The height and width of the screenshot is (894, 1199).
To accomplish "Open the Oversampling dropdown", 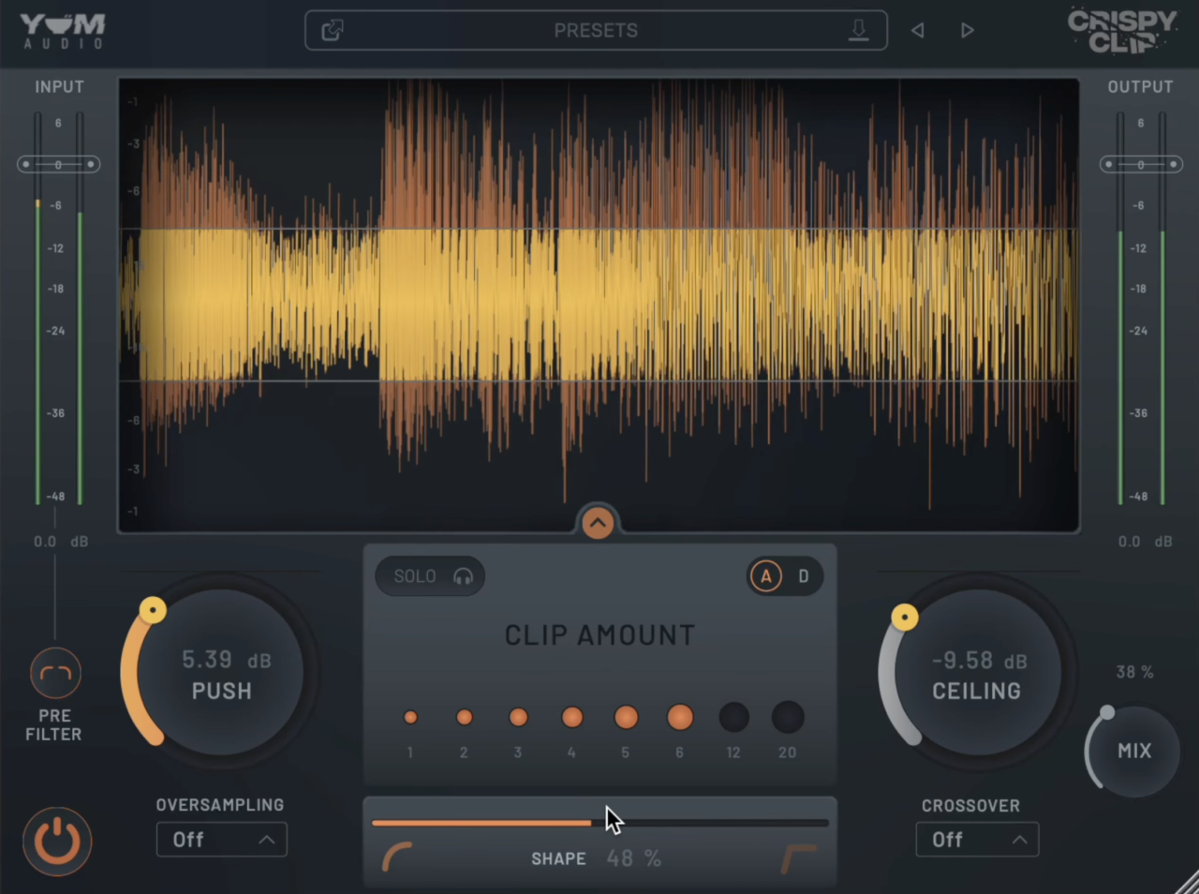I will pyautogui.click(x=222, y=840).
